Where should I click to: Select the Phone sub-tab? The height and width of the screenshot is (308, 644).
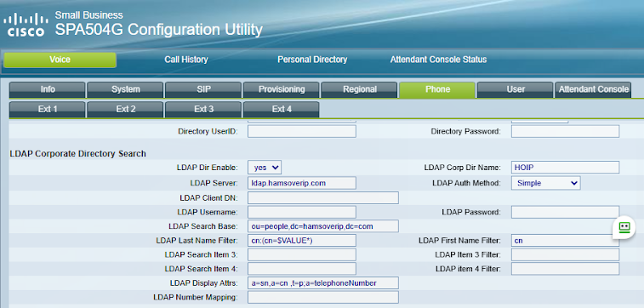coord(437,89)
